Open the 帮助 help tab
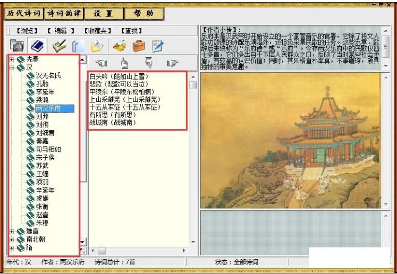Screen dimensions: 397x274 tap(144, 13)
